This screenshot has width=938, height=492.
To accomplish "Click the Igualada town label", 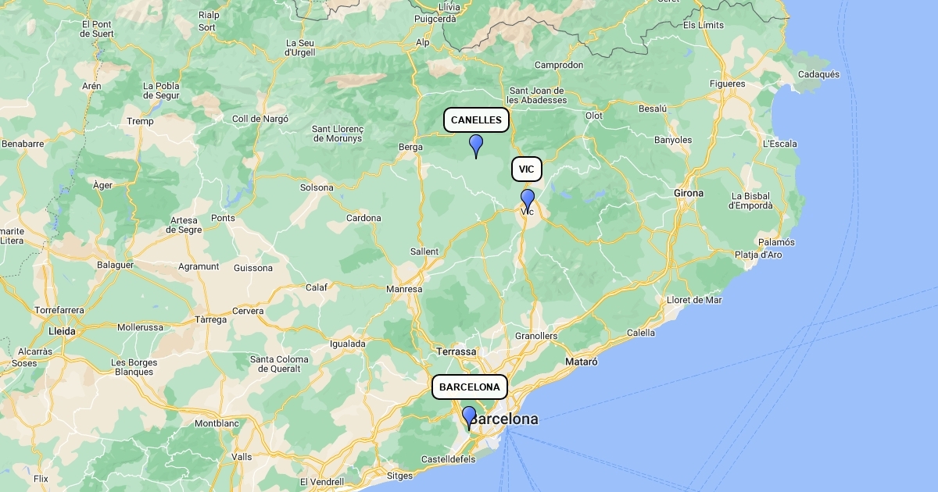I will coord(348,344).
